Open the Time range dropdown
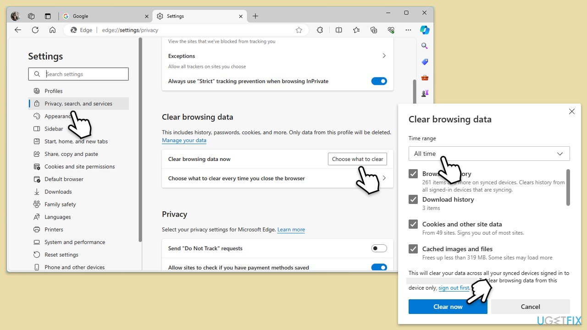Image resolution: width=587 pixels, height=330 pixels. (489, 154)
